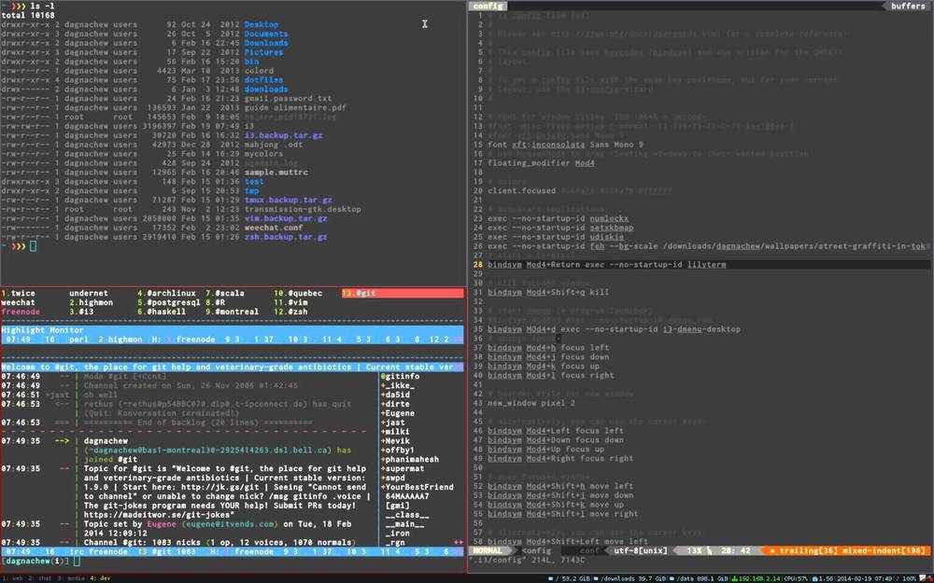Switch to workspace 1: web
The width and height of the screenshot is (934, 583).
pyautogui.click(x=16, y=578)
